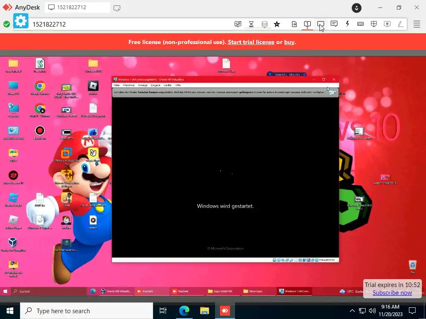Image resolution: width=426 pixels, height=319 pixels.
Task: Select the Roblox icon on remote desktop
Action: pos(93,88)
